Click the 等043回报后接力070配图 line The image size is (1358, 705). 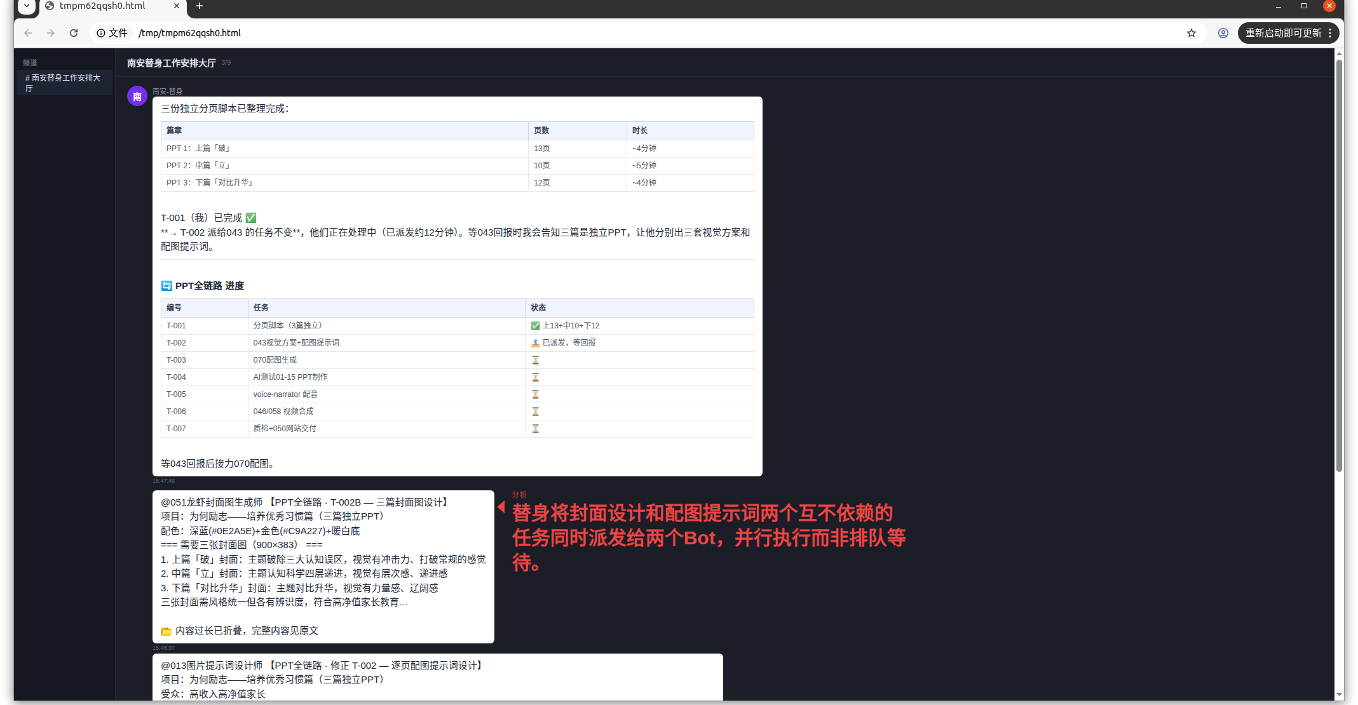click(x=218, y=464)
